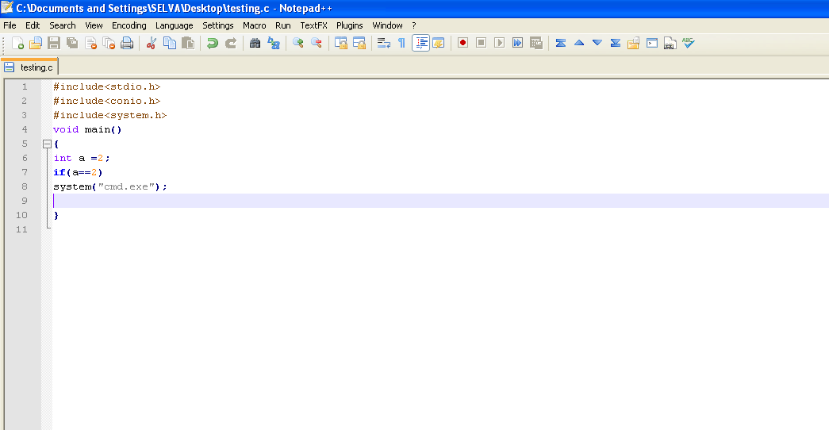Click the system("cmd.exe"); line
Image resolution: width=829 pixels, height=430 pixels.
tap(110, 186)
